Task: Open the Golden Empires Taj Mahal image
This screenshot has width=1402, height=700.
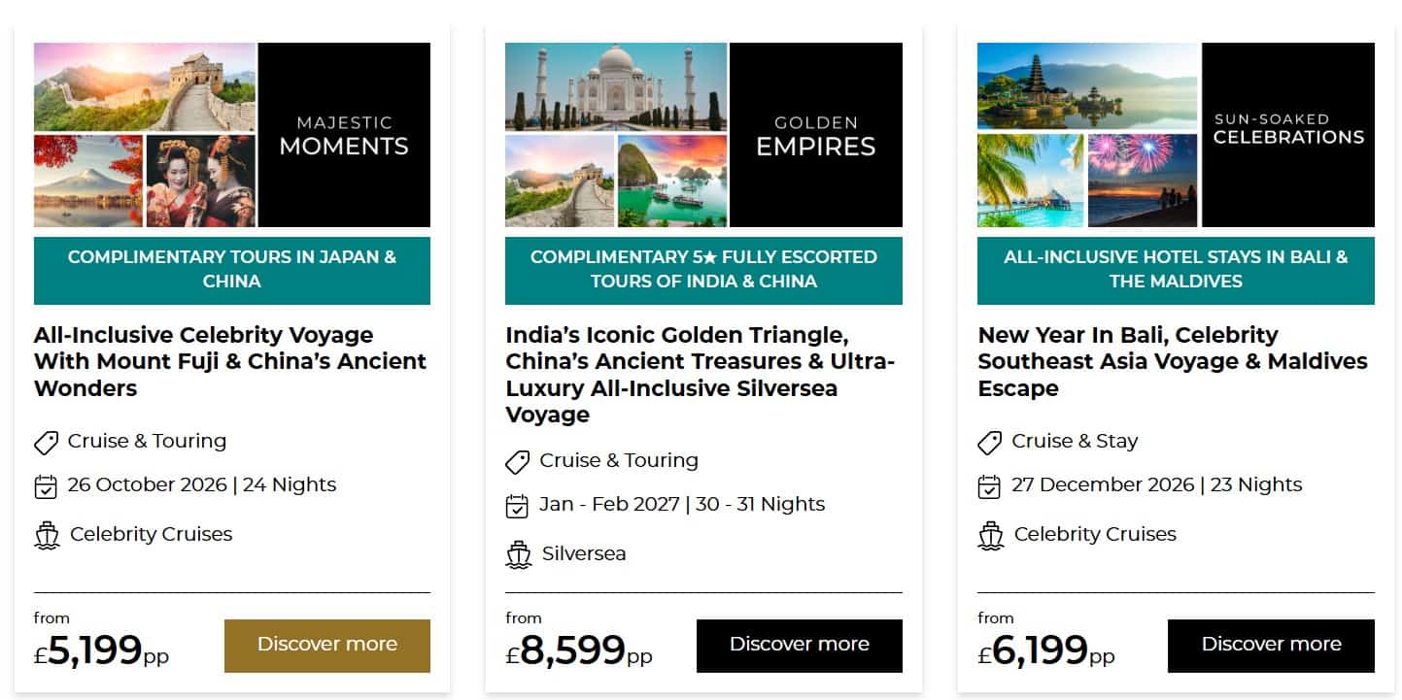Action: click(616, 86)
